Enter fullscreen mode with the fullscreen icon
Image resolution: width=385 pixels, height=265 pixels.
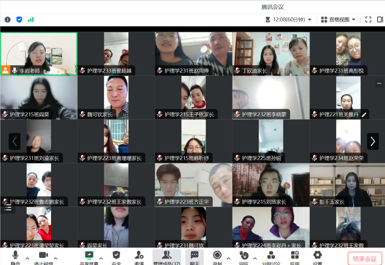[368, 20]
